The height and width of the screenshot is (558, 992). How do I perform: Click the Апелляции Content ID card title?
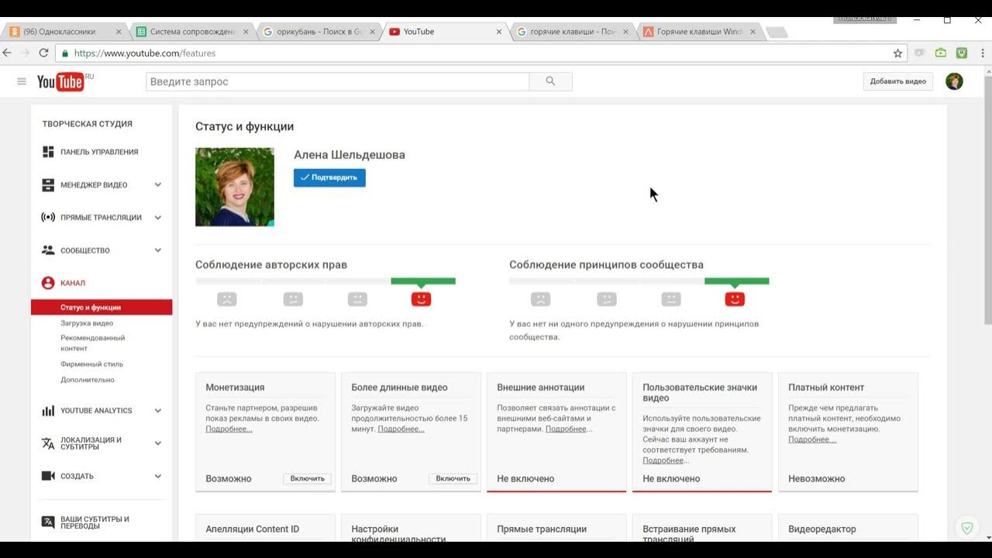coord(252,529)
